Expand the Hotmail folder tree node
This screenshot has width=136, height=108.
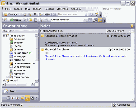(x=4, y=80)
